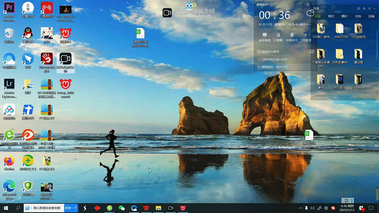This screenshot has width=379, height=213.
Task: Switch to the 其它 tab
Action: coord(331,16)
